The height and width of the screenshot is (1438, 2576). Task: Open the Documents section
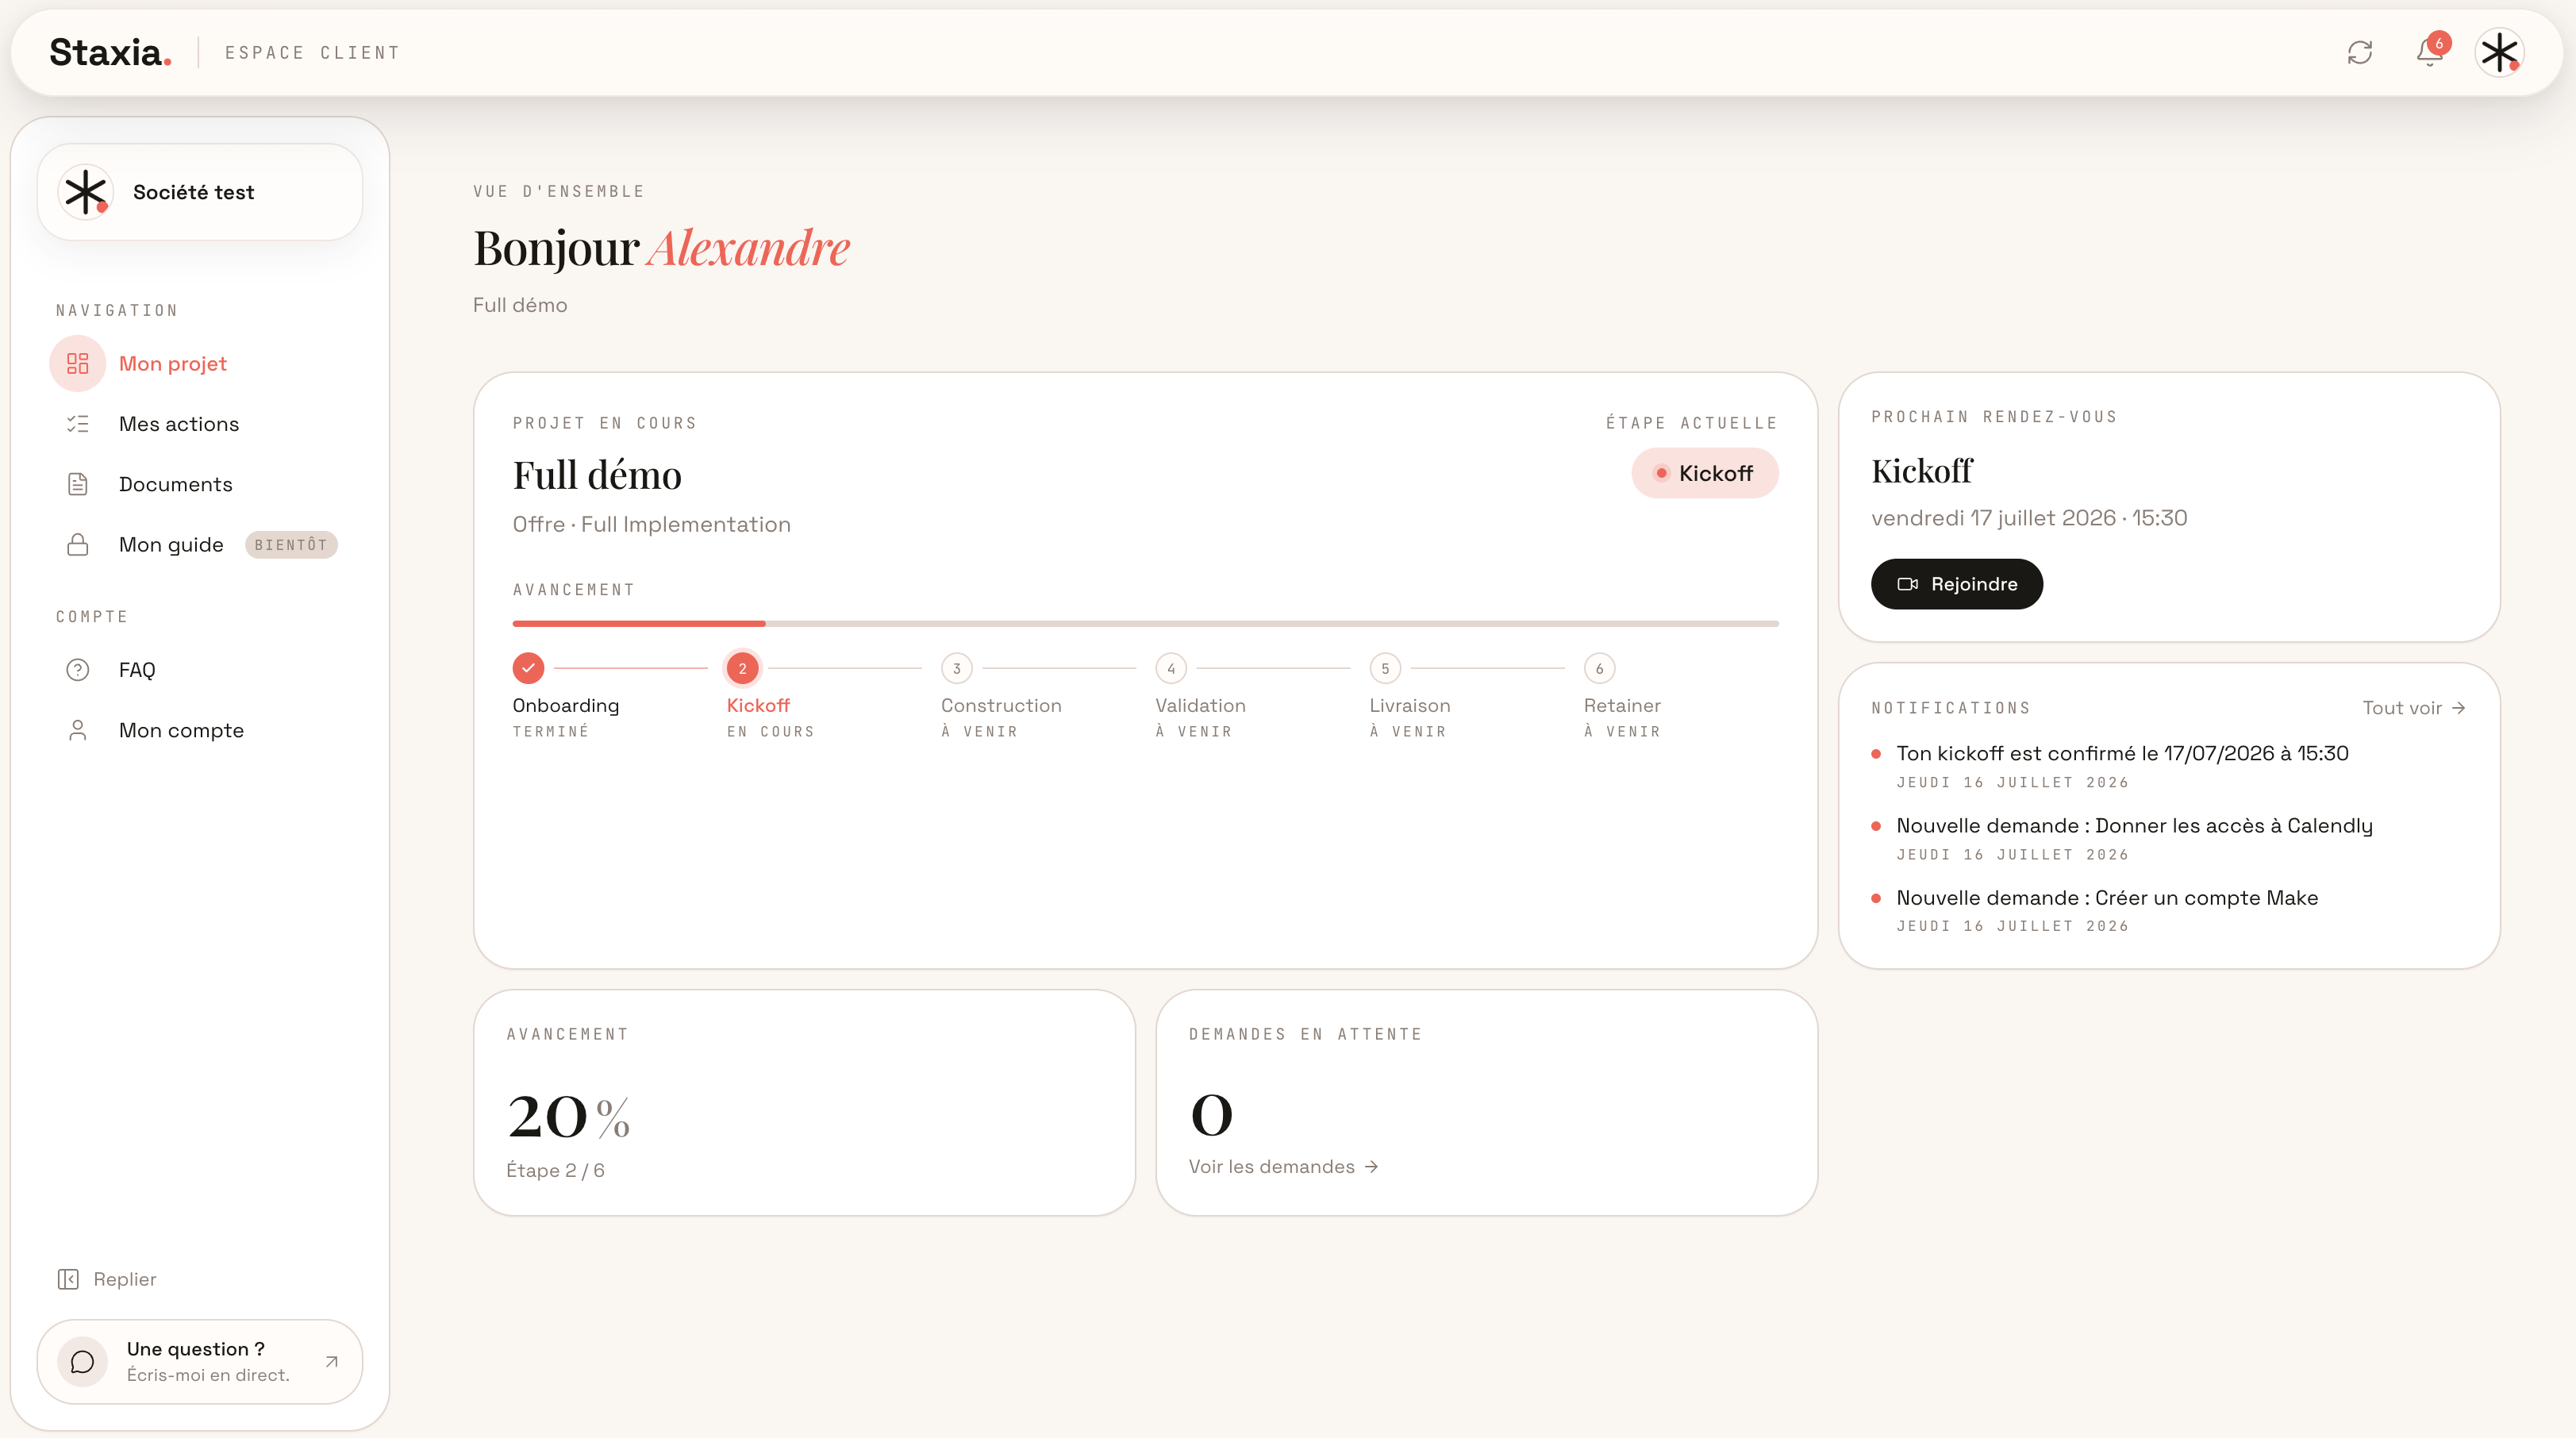pyautogui.click(x=200, y=484)
